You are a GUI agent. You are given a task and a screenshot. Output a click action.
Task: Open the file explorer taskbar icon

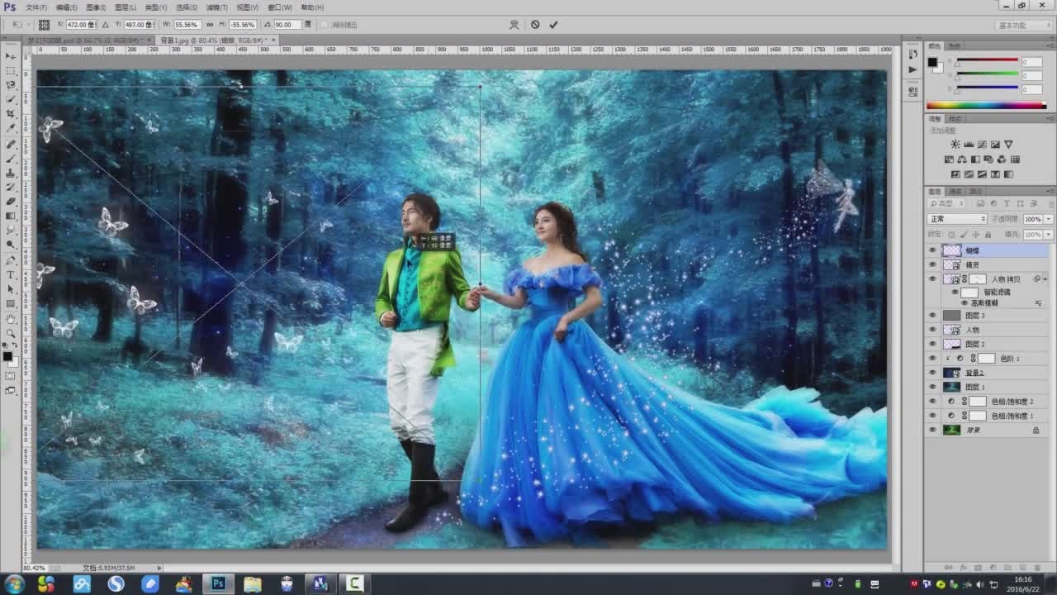[252, 584]
